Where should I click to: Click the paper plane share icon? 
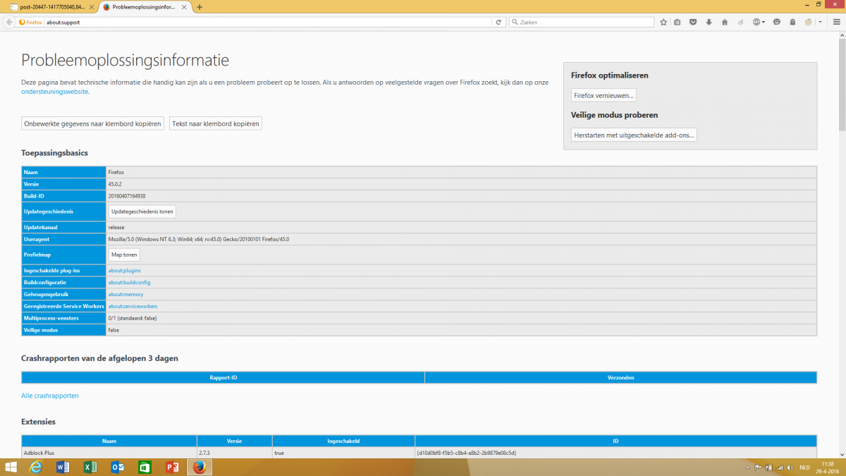pyautogui.click(x=740, y=22)
